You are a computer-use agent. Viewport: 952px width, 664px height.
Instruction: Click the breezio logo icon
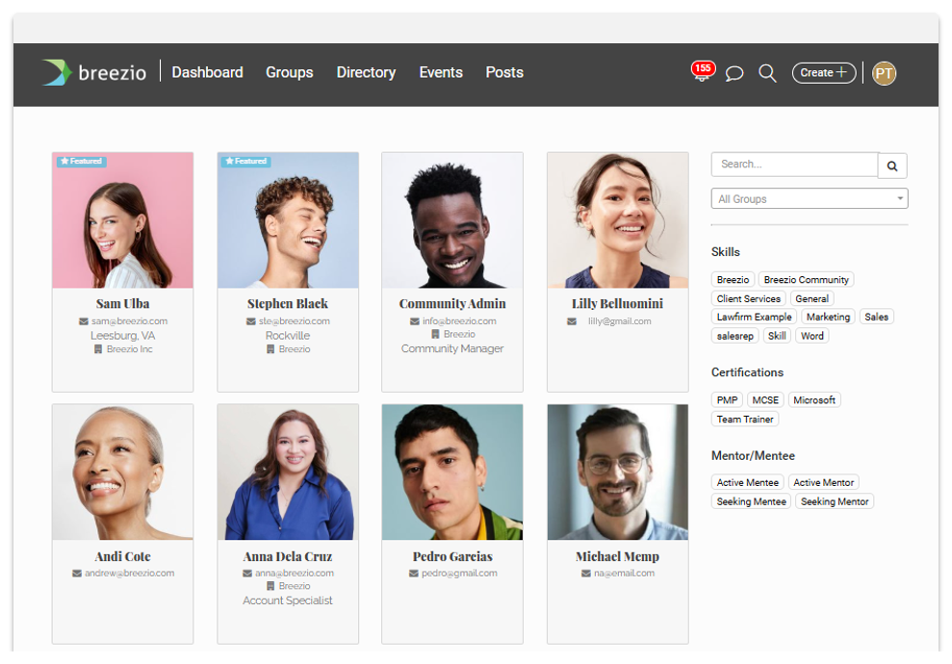[x=57, y=72]
